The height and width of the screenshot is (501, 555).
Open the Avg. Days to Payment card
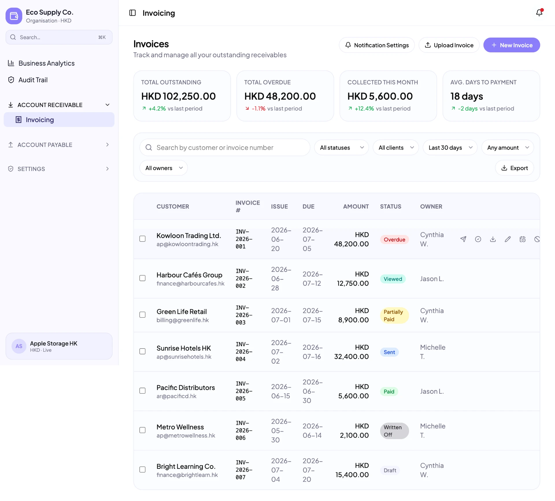tap(491, 96)
